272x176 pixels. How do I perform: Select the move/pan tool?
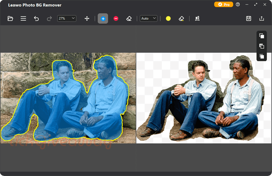87,18
